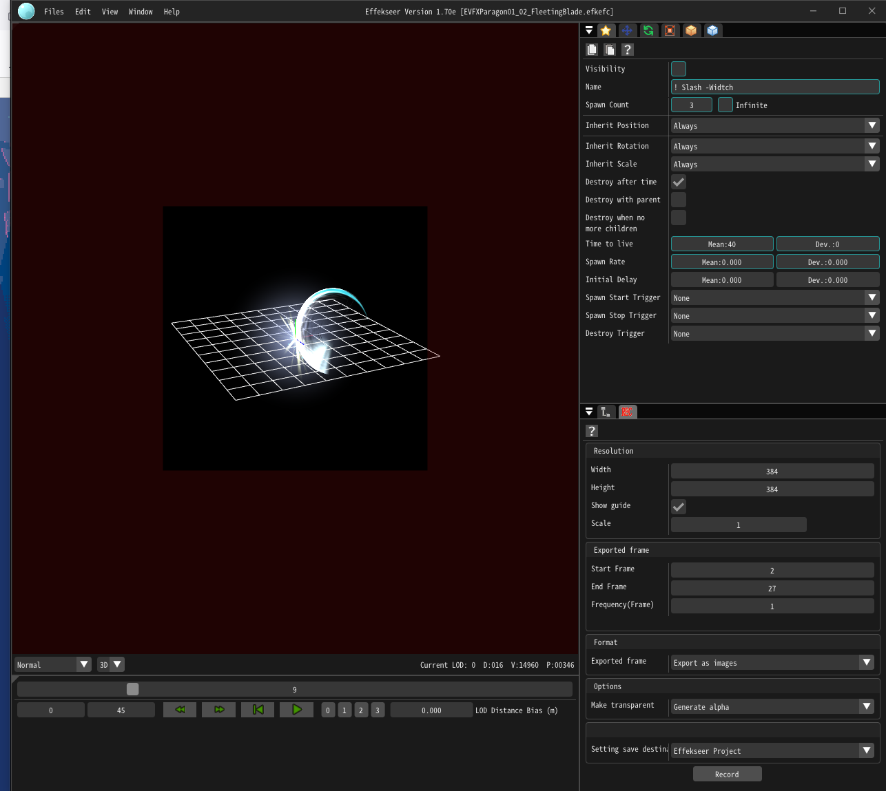Open help for the recording panel

pyautogui.click(x=592, y=431)
